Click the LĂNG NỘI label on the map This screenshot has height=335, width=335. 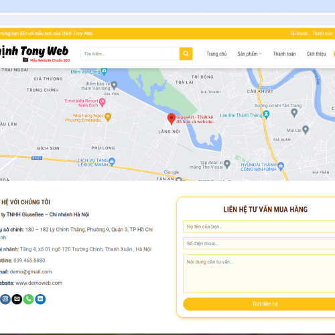click(170, 131)
